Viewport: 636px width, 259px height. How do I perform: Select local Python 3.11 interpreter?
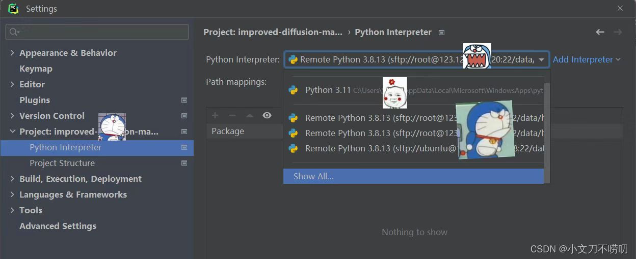(414, 90)
